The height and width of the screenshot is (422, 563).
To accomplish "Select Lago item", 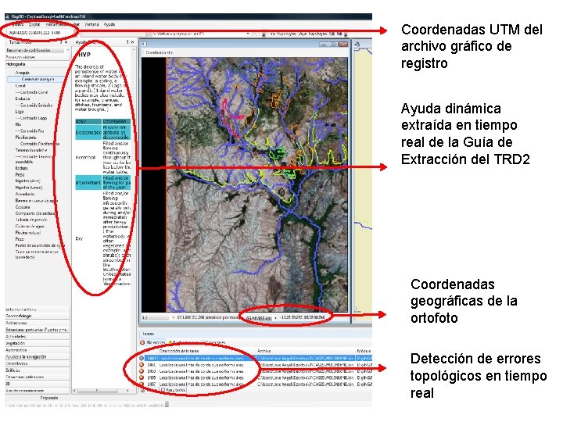I will [20, 112].
